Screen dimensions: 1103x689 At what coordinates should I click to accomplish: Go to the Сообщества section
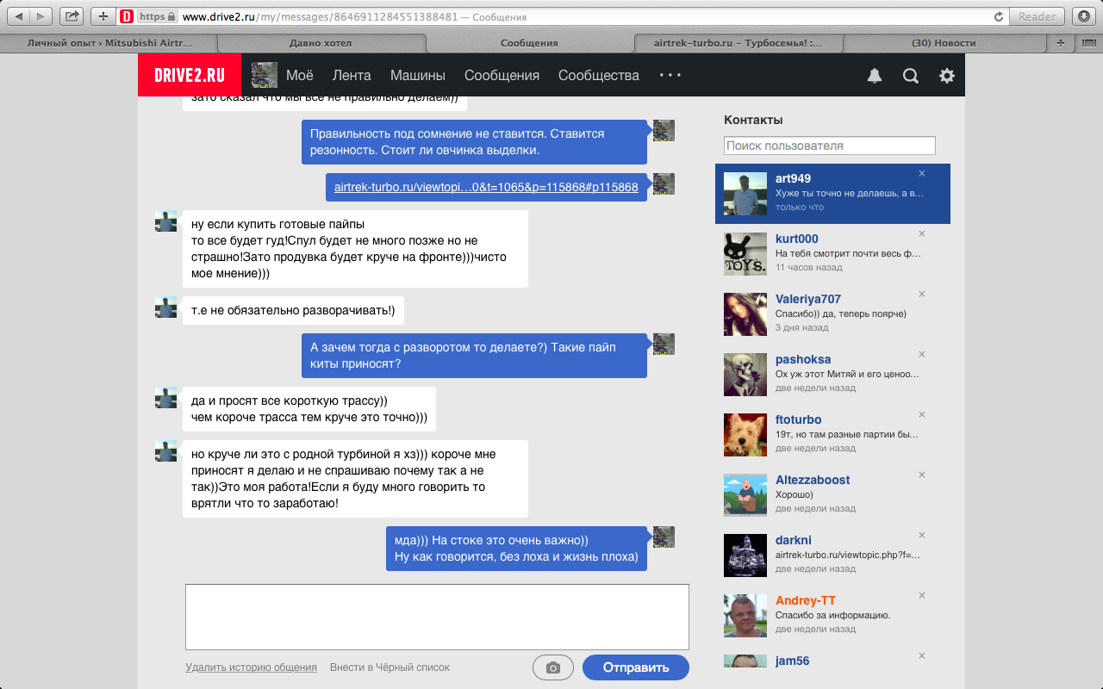[x=598, y=76]
